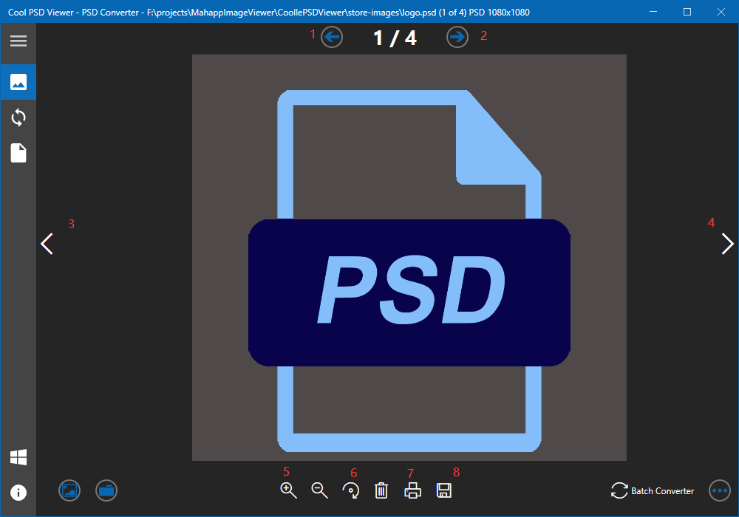Print the current image

[x=412, y=490]
